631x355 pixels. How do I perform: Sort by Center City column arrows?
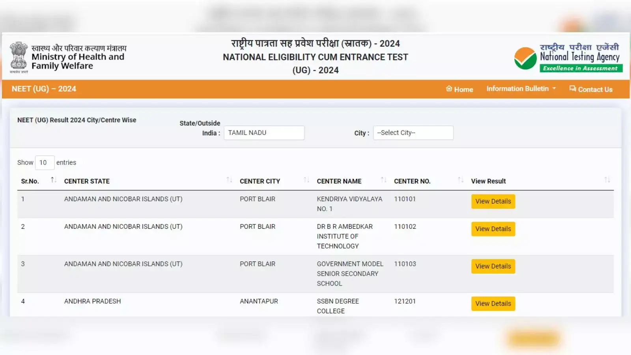pyautogui.click(x=306, y=180)
